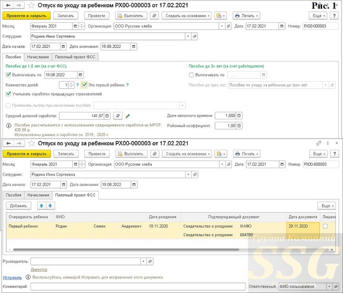This screenshot has width=343, height=293.
Task: Select Пилотный проект ФСС tab in lower window
Action: click(x=76, y=195)
